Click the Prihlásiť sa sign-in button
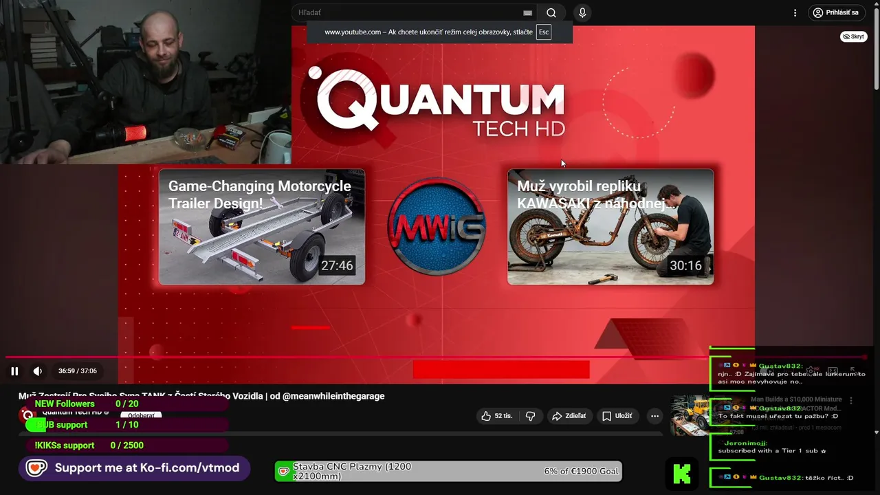Viewport: 880px width, 495px height. [836, 13]
